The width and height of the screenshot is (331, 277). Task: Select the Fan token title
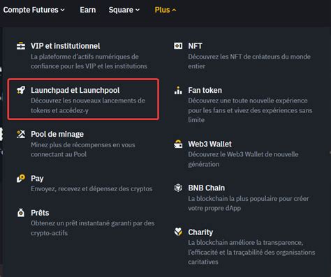click(205, 90)
